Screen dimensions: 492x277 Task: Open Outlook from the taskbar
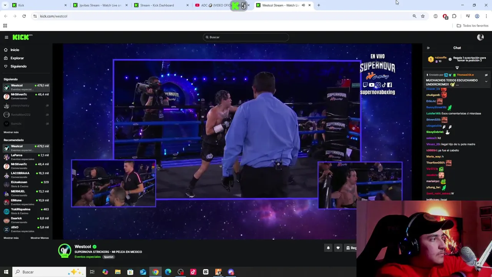pyautogui.click(x=143, y=272)
